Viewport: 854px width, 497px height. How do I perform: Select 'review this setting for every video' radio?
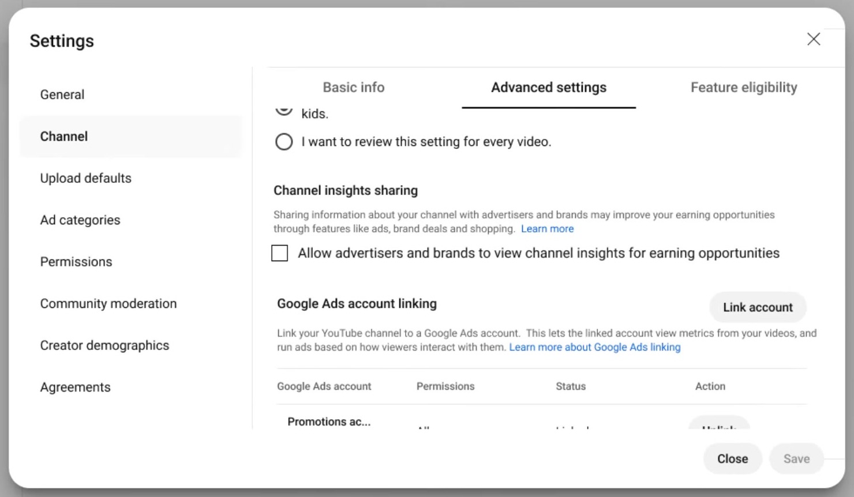click(284, 142)
